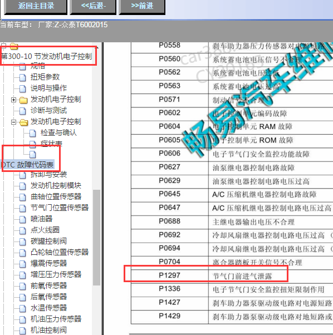Viewport: 333px width, 335px height.
Task: Click the page icon beside 增压压力传感器
Action: pyautogui.click(x=23, y=275)
